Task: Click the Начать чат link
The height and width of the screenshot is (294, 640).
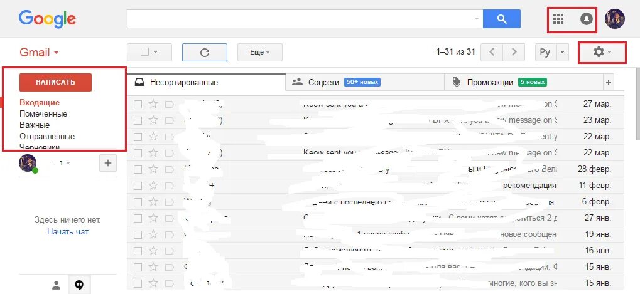Action: click(x=68, y=232)
